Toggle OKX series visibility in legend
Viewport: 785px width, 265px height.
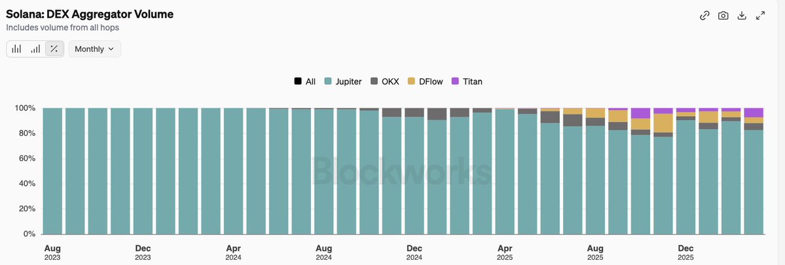[388, 82]
